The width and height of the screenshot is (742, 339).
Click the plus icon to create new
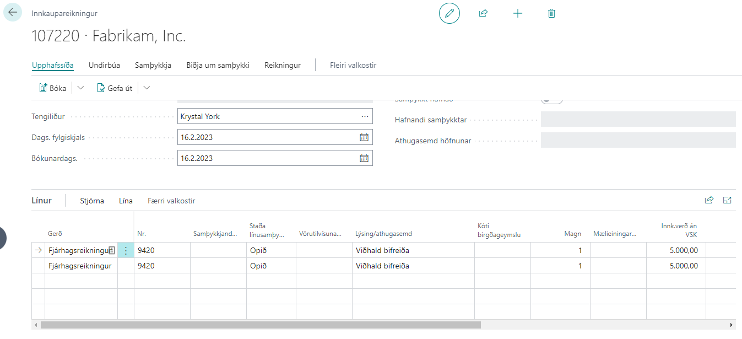coord(517,13)
